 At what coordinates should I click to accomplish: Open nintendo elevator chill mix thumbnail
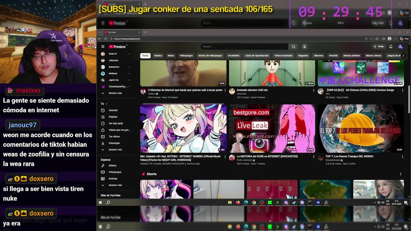(272, 73)
